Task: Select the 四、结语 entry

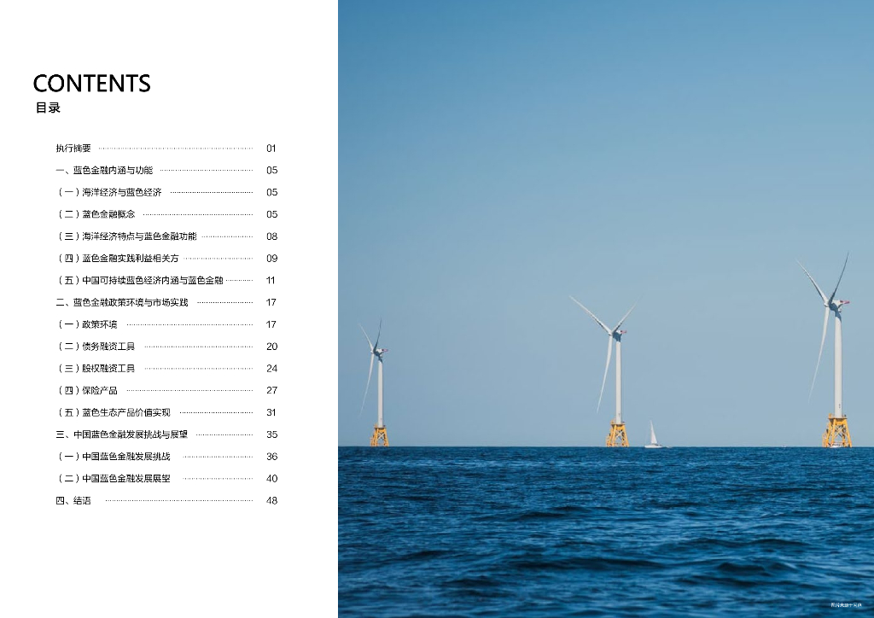Action: pos(73,500)
